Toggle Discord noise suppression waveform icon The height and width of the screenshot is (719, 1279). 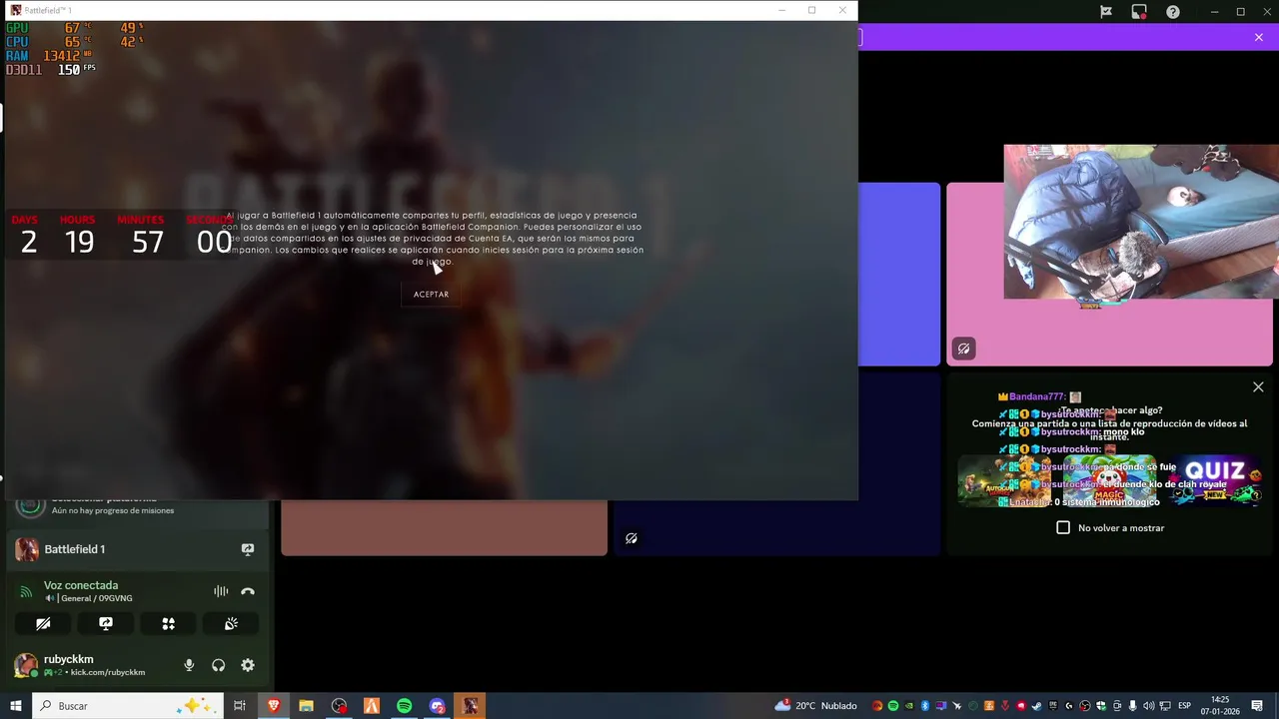click(221, 591)
